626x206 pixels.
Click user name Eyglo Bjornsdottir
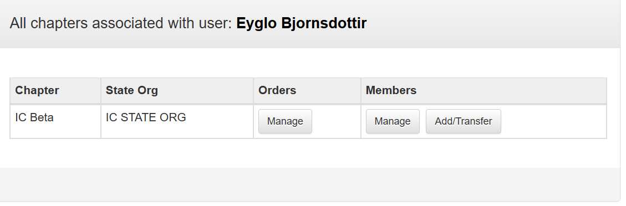[x=302, y=23]
